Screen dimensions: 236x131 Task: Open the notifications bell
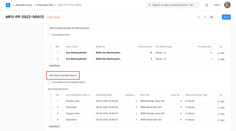pyautogui.click(x=207, y=5)
